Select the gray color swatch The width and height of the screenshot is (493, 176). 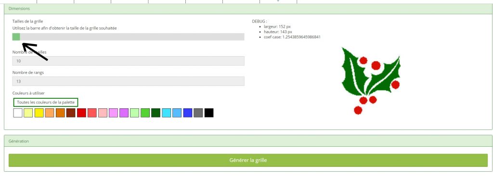coord(198,113)
